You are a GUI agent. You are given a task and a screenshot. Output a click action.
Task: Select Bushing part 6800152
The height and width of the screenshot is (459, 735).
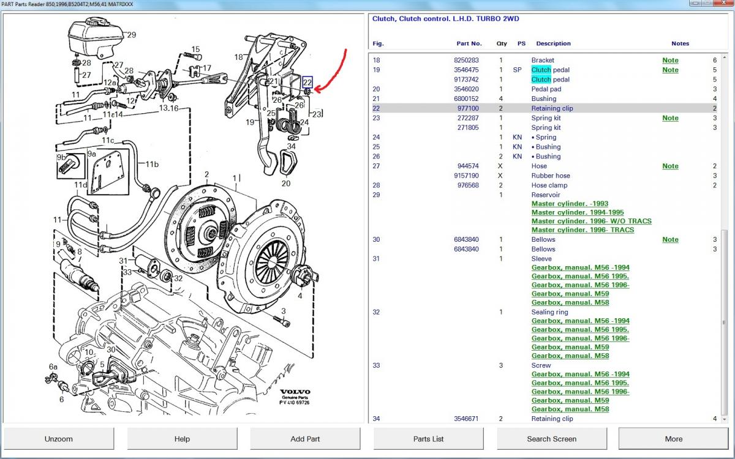[466, 99]
